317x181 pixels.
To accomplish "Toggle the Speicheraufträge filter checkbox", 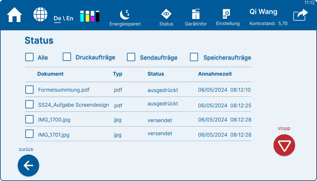I will pyautogui.click(x=194, y=57).
